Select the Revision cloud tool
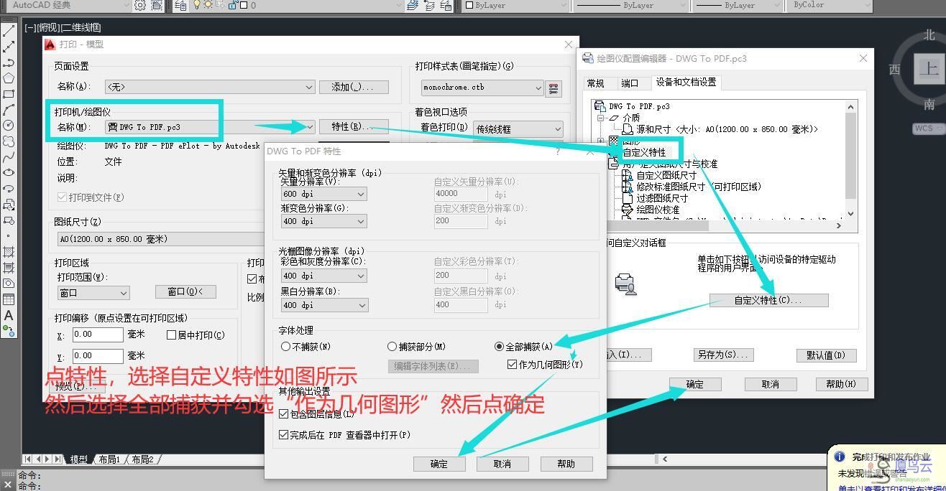This screenshot has width=946, height=491. coord(9,141)
